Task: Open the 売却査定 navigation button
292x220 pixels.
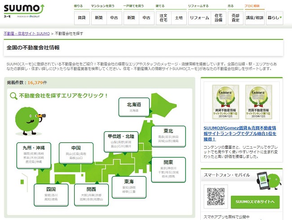Action: pyautogui.click(x=235, y=18)
